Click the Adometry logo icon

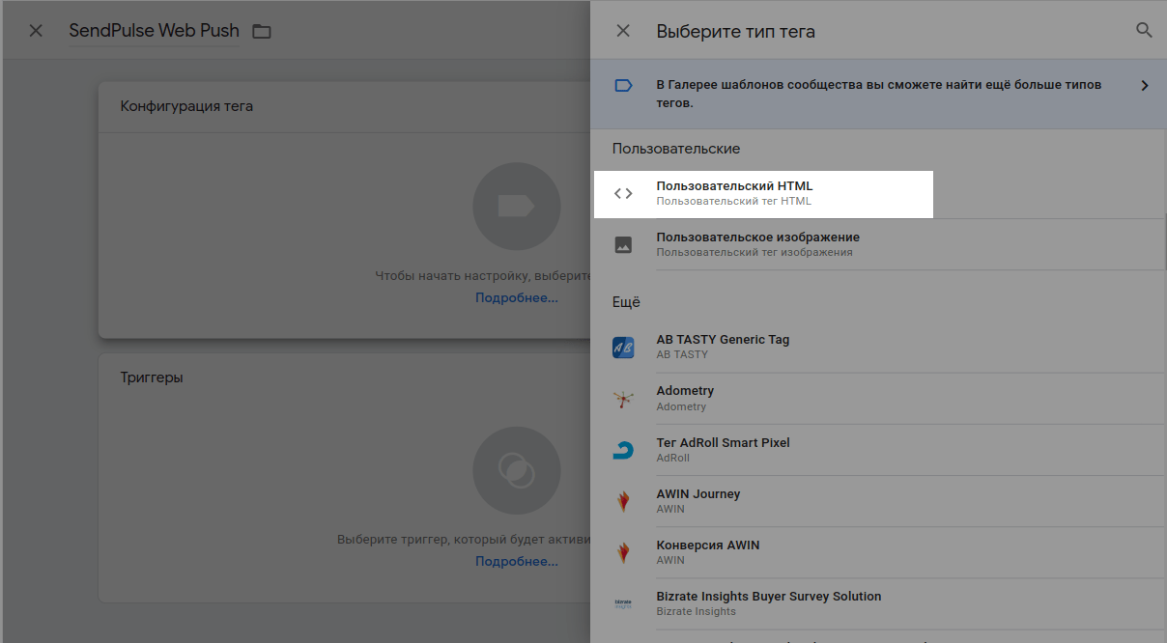pyautogui.click(x=623, y=399)
